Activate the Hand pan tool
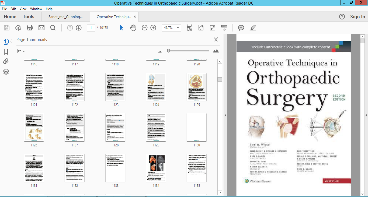This screenshot has width=368, height=197. click(x=133, y=28)
